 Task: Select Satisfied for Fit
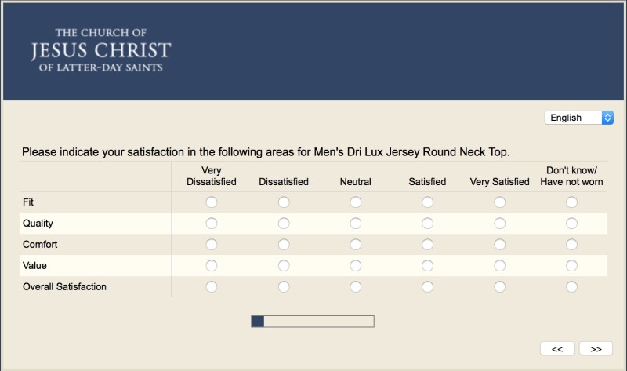[427, 202]
